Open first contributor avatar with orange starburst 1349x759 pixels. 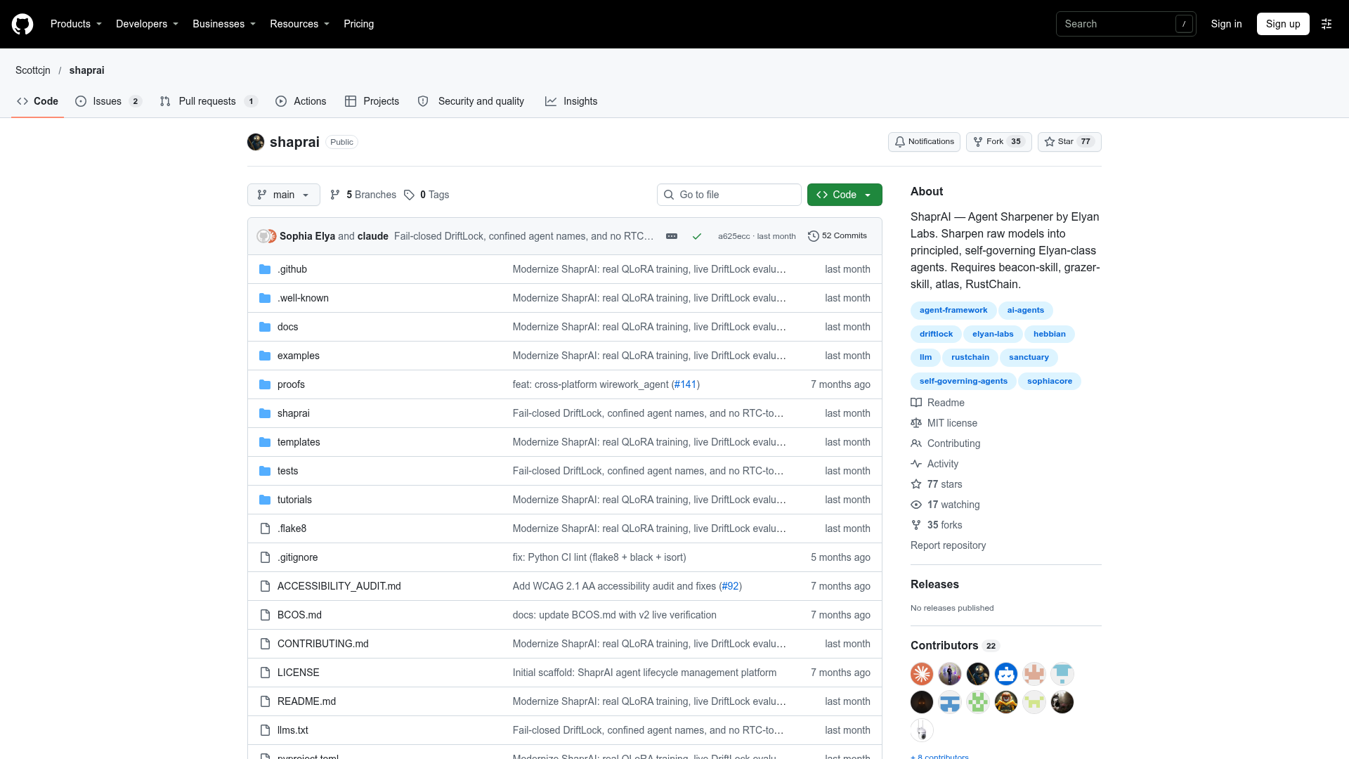tap(922, 674)
